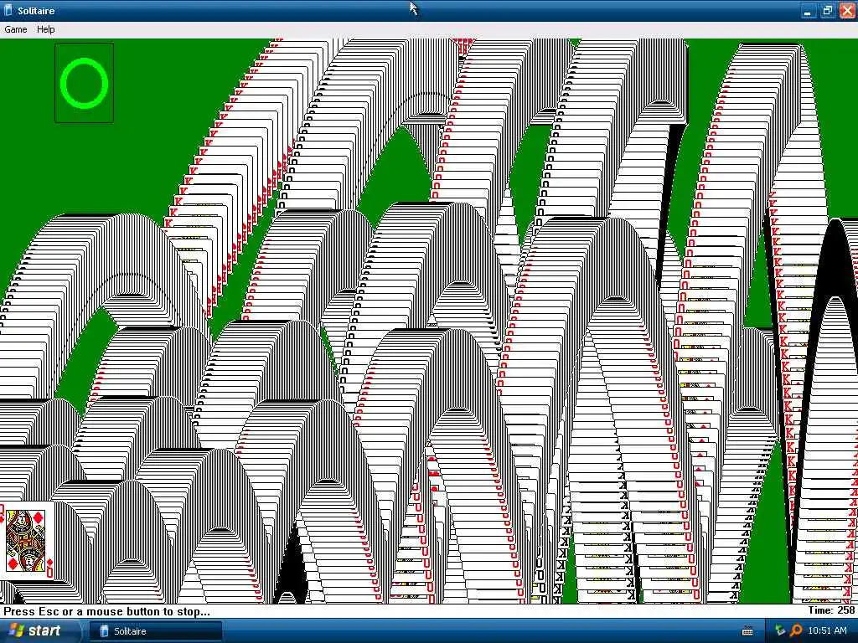Restore down the Solitaire window
Viewport: 858px width, 643px height.
tap(827, 10)
